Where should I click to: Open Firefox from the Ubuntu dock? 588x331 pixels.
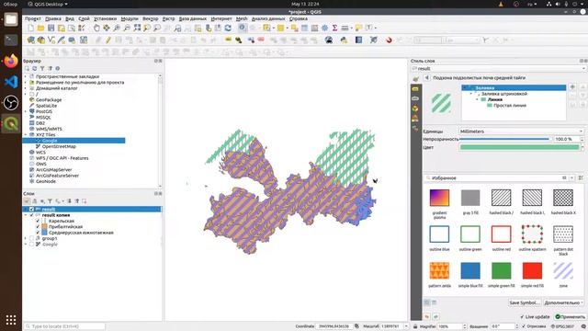pos(11,61)
